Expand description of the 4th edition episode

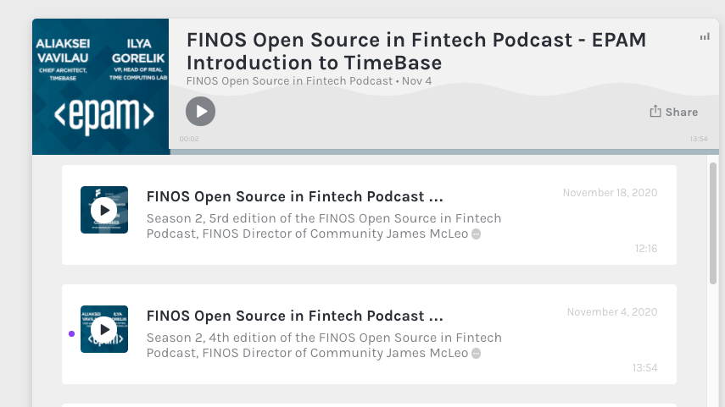tap(477, 354)
